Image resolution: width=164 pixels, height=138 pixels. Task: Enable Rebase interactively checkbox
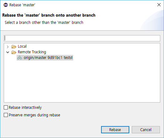6,107
